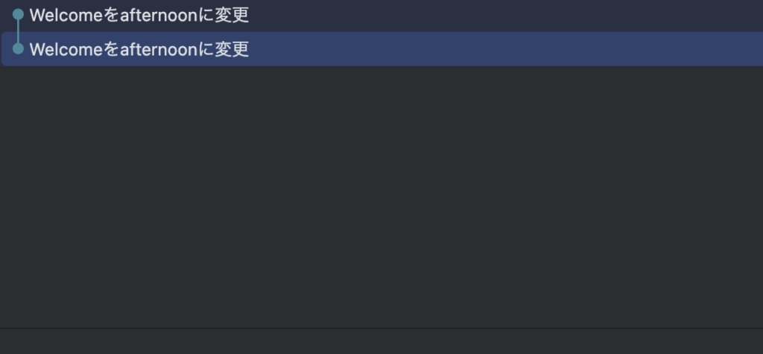Select the first Welcomeをafternoonに変更 commit
Image resolution: width=763 pixels, height=354 pixels.
pyautogui.click(x=381, y=16)
